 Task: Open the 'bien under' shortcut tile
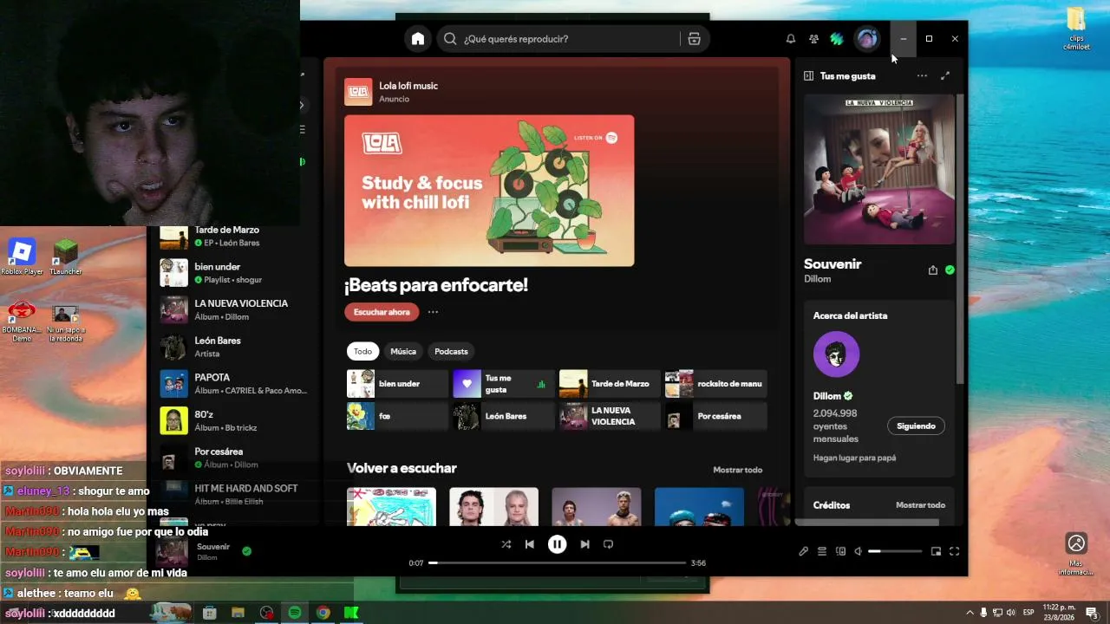[398, 384]
